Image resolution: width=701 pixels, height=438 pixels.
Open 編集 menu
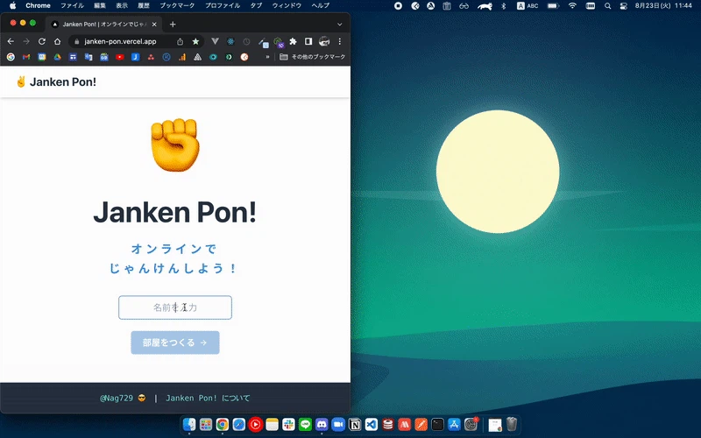click(x=100, y=5)
